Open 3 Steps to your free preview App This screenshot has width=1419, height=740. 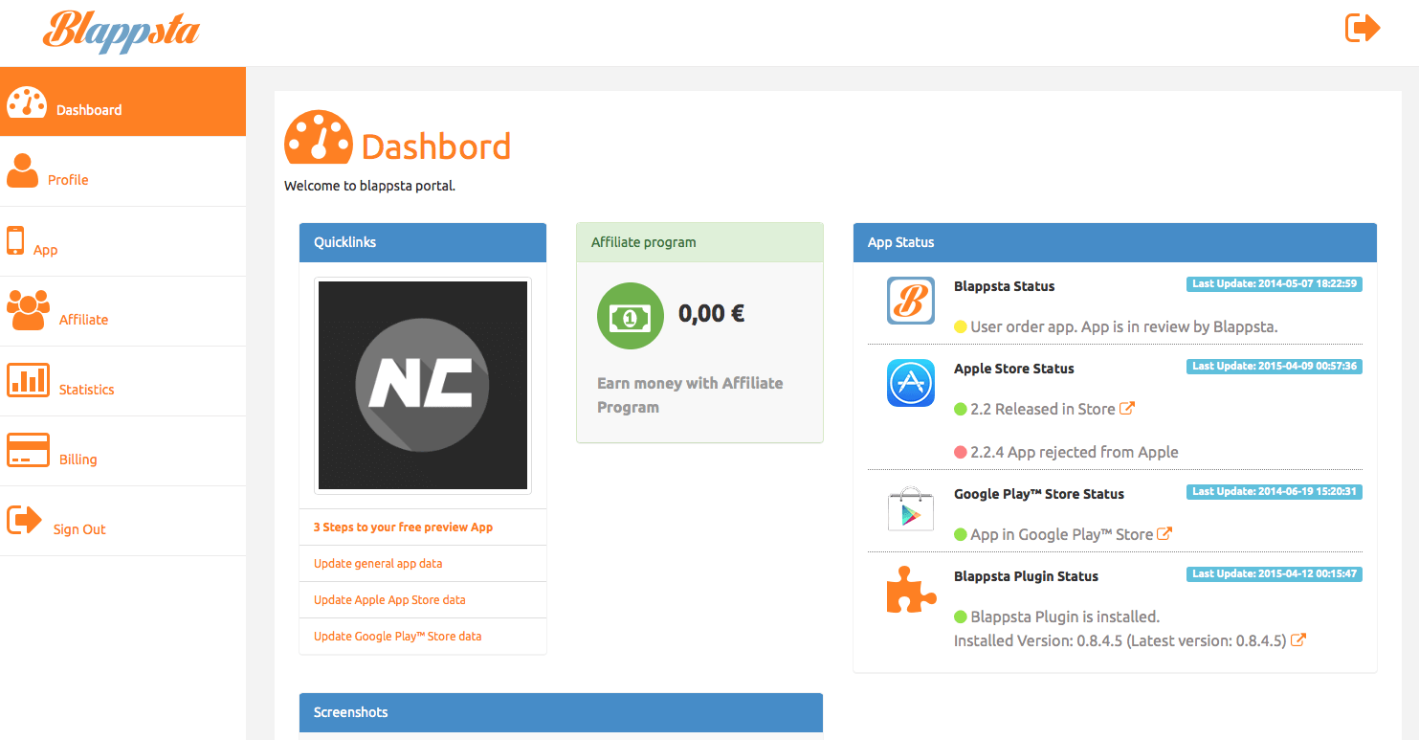[403, 527]
